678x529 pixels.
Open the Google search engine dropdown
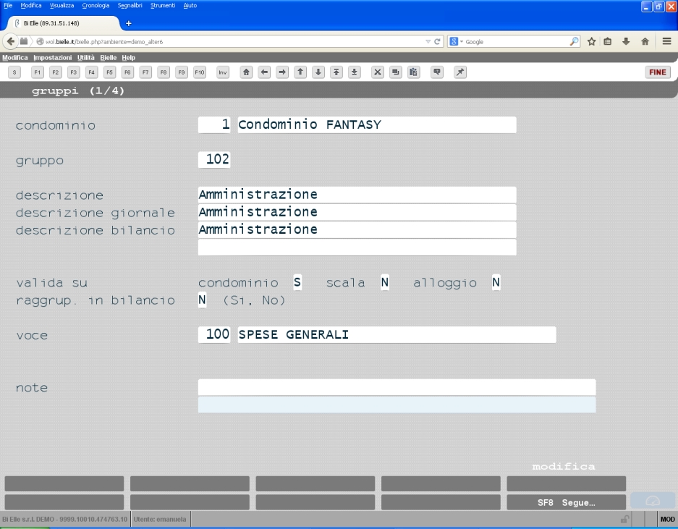coord(456,41)
